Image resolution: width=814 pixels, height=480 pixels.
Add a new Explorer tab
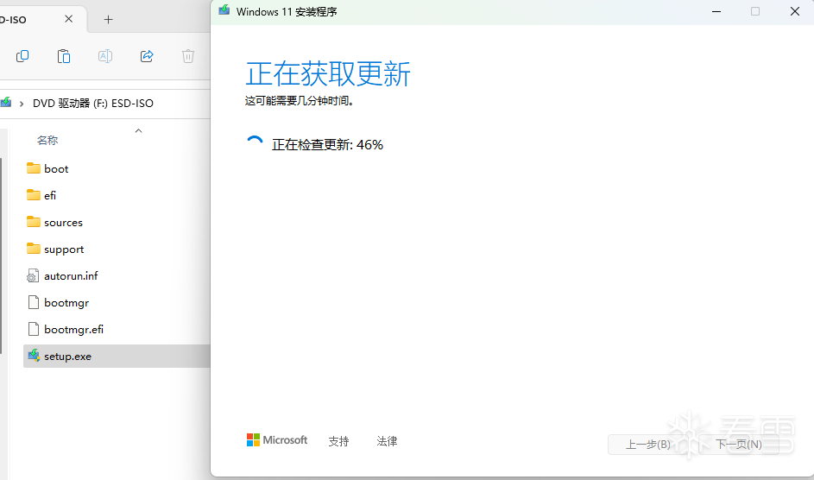(108, 20)
